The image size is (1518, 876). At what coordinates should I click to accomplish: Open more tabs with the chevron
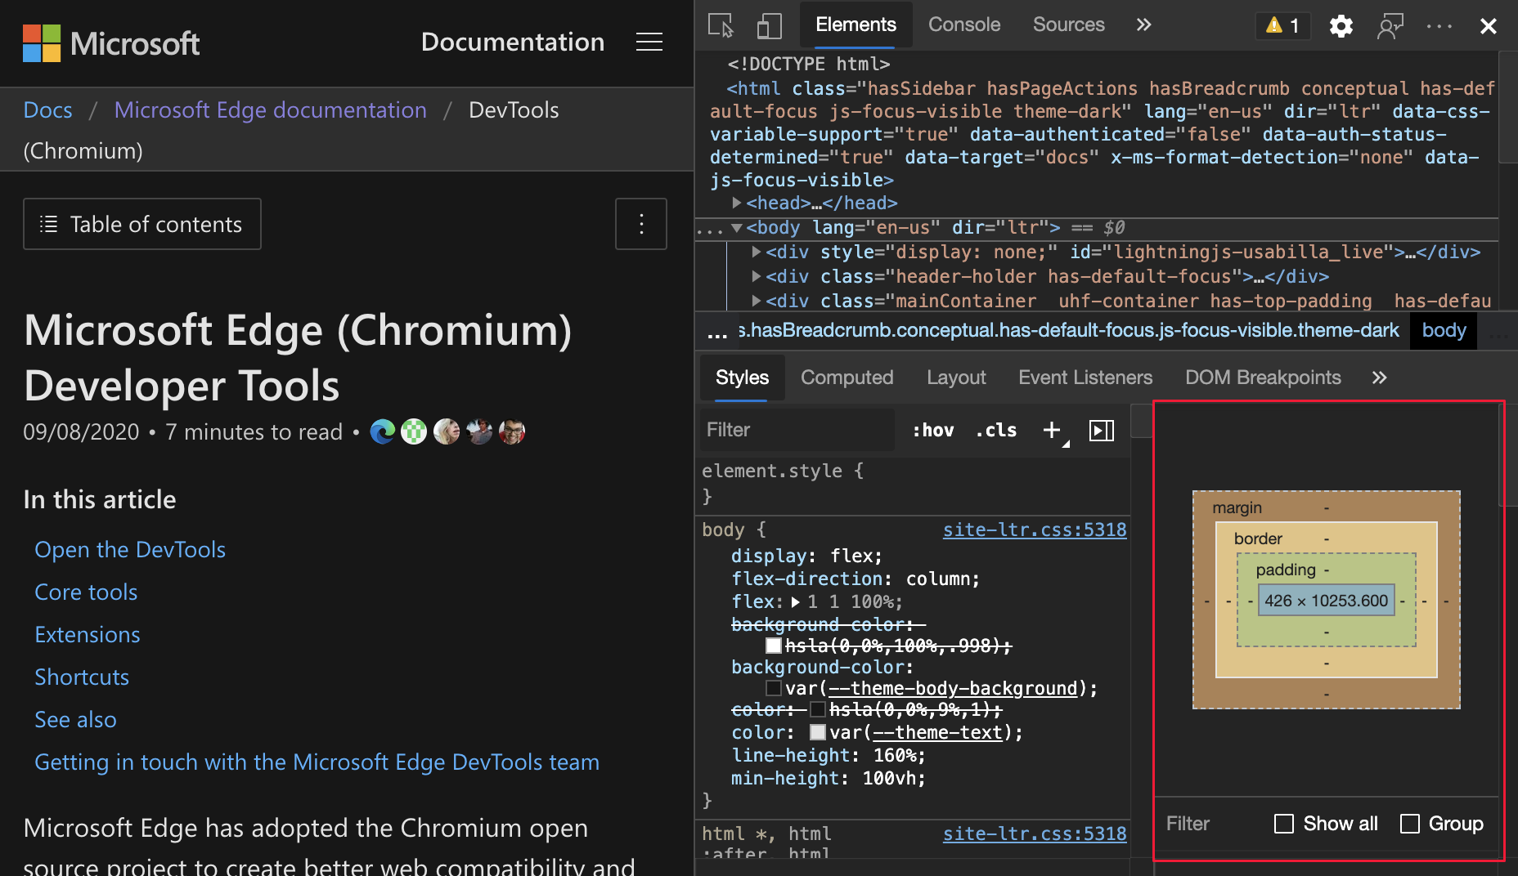[1143, 25]
